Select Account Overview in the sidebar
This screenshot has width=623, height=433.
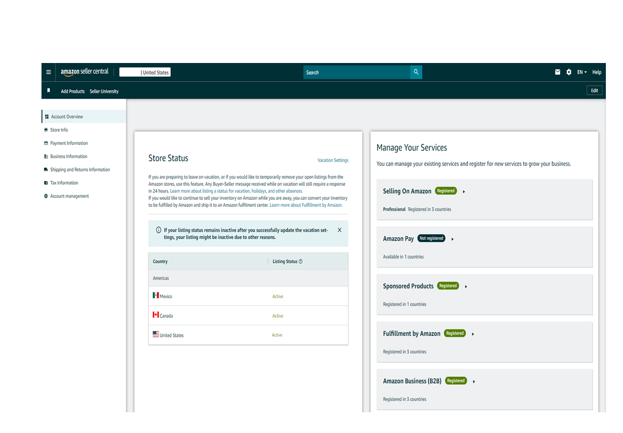[x=84, y=117]
